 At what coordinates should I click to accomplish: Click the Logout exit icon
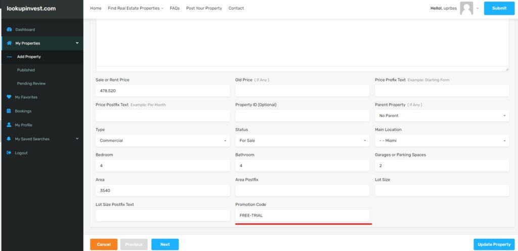9,153
